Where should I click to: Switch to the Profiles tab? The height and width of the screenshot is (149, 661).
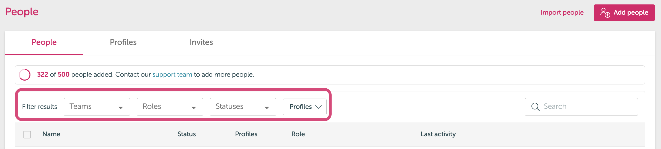(123, 42)
